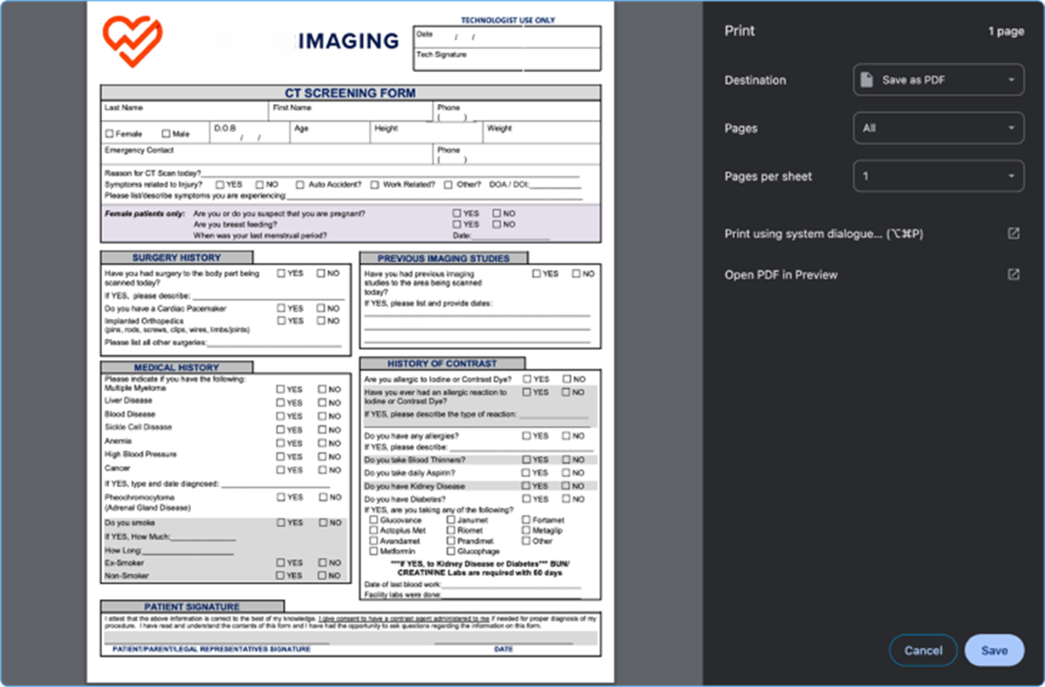Click external link icon for system dialogue
The height and width of the screenshot is (687, 1045).
click(1013, 234)
